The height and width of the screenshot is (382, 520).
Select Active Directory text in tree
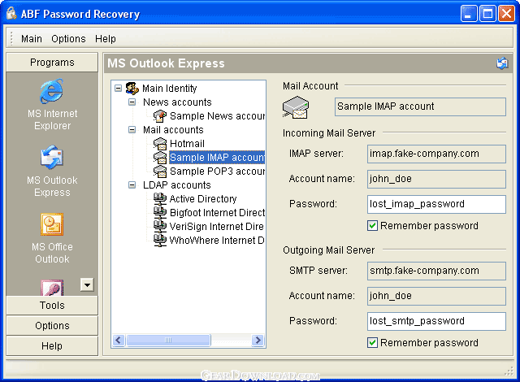pyautogui.click(x=203, y=198)
